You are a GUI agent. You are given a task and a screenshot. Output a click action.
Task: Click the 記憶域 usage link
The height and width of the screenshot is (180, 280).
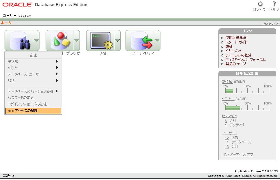pos(227,82)
